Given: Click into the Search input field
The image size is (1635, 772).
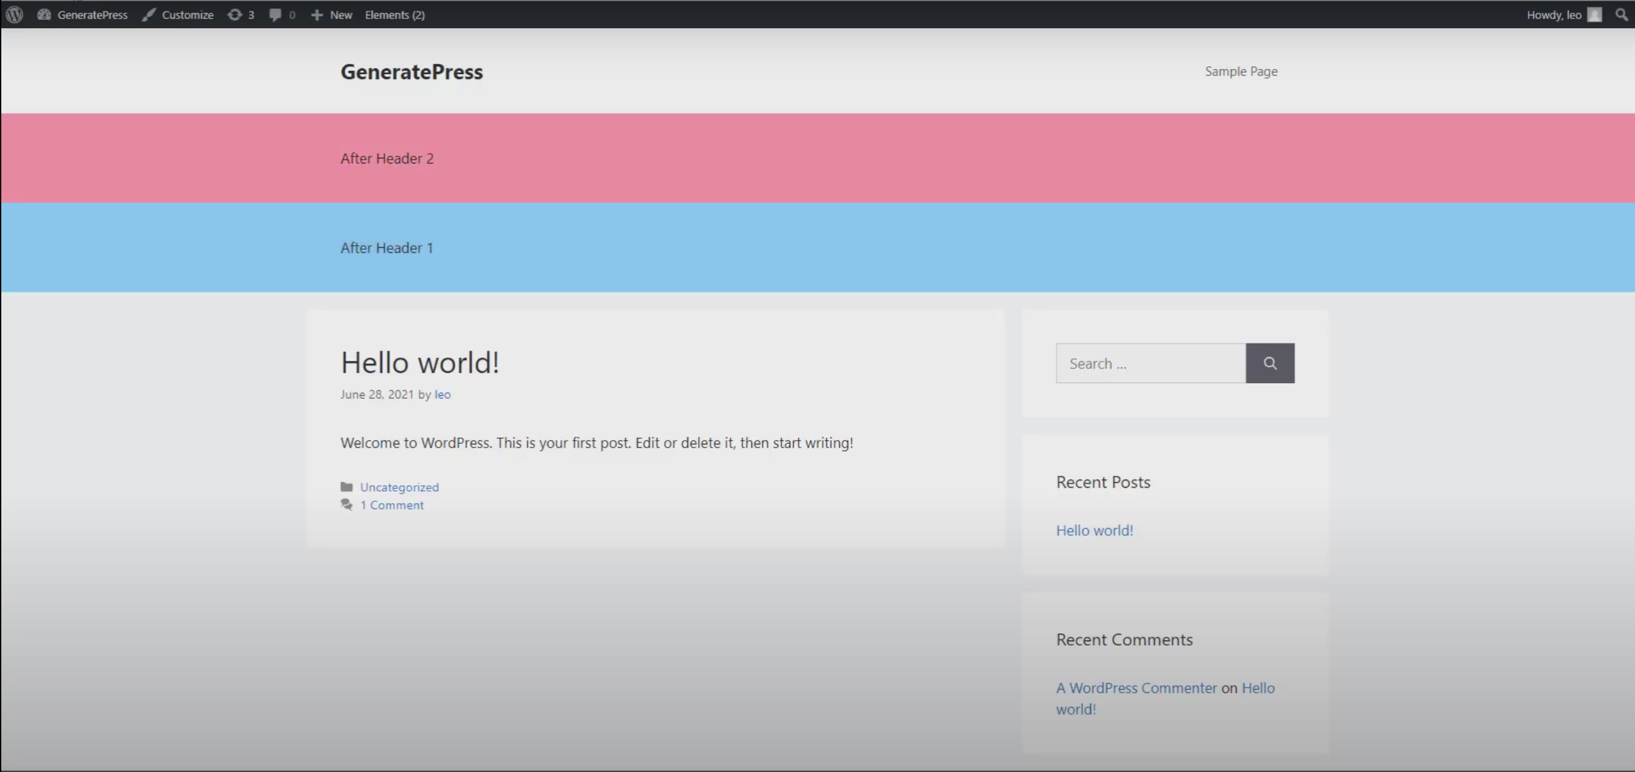Looking at the screenshot, I should pyautogui.click(x=1150, y=363).
